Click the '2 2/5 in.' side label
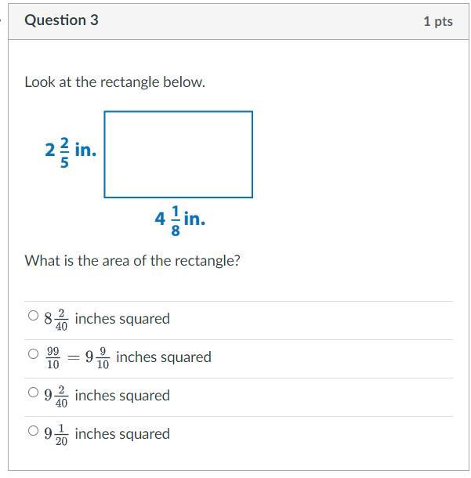Screen dimensions: 471x478 [x=71, y=150]
